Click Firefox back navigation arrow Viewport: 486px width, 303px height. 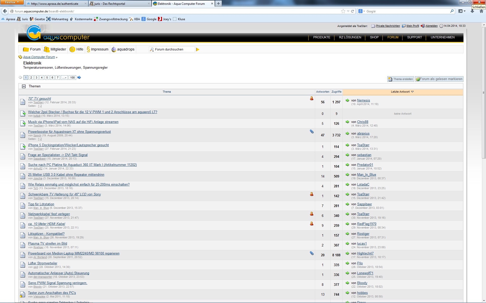5,11
